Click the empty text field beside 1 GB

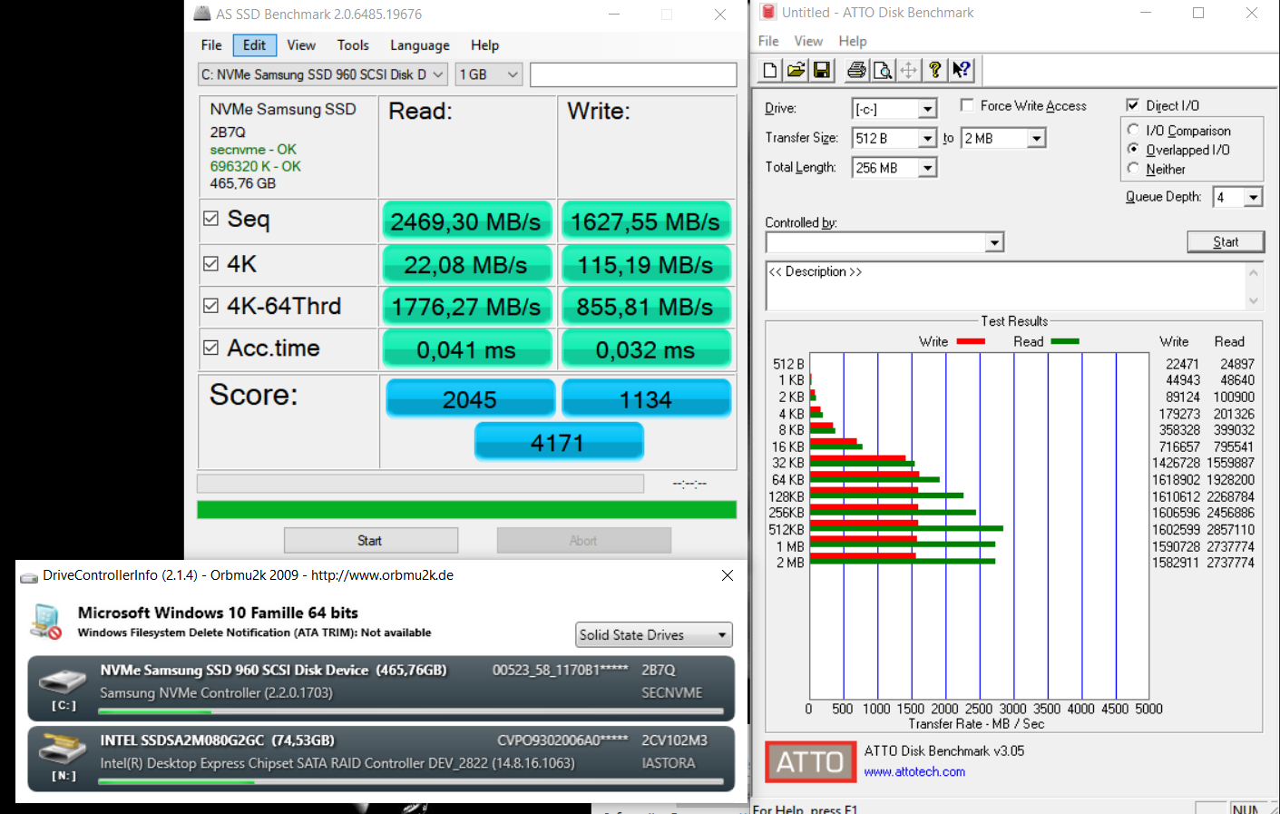click(633, 74)
